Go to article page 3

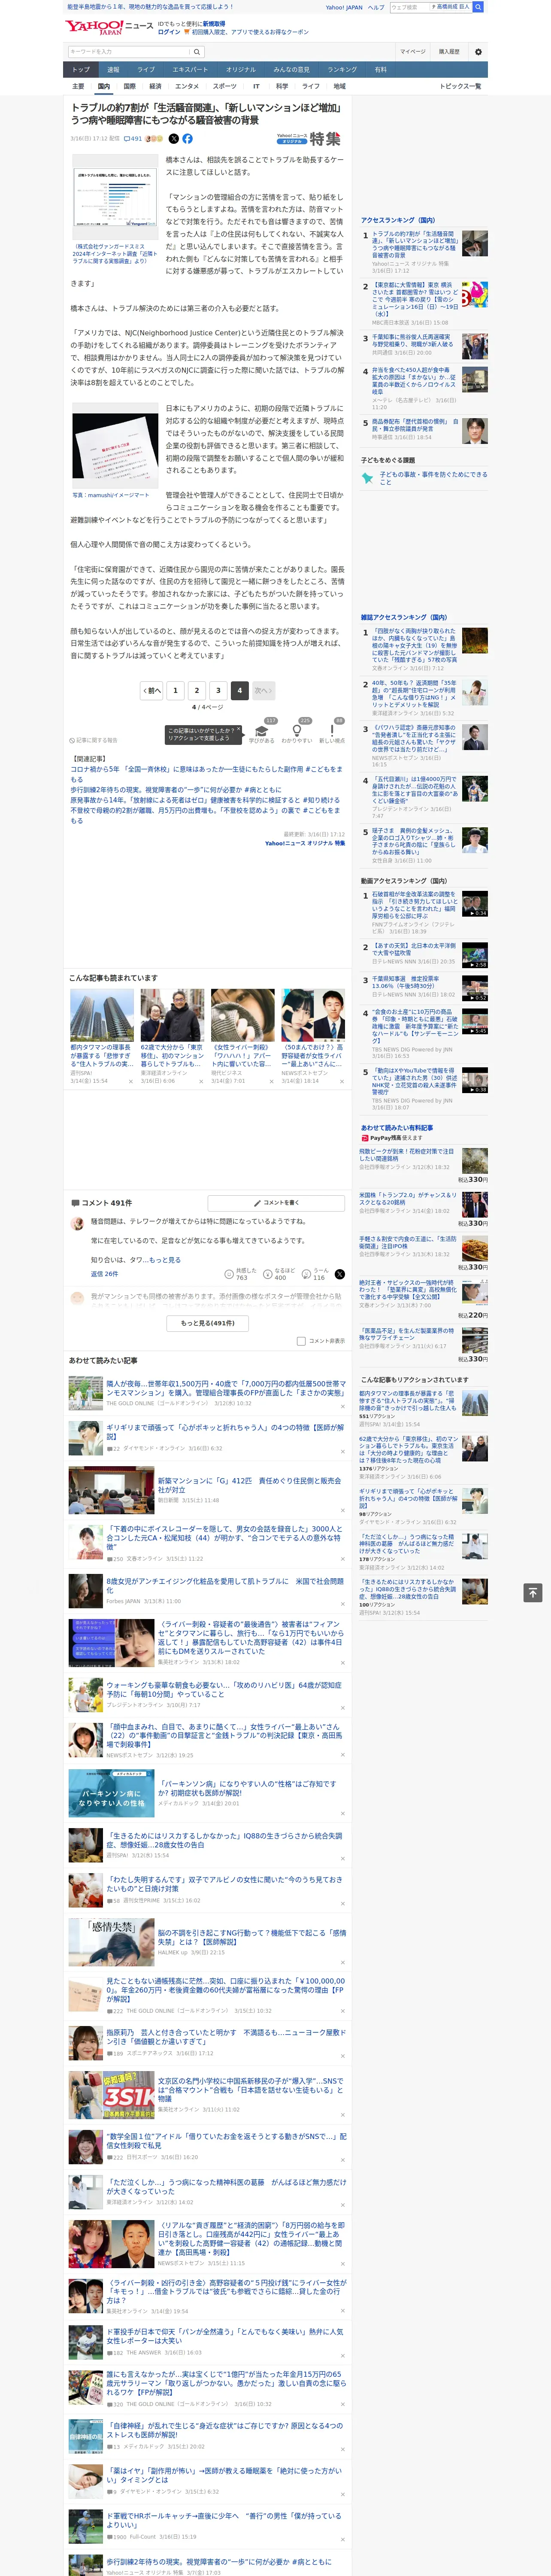coord(218,690)
